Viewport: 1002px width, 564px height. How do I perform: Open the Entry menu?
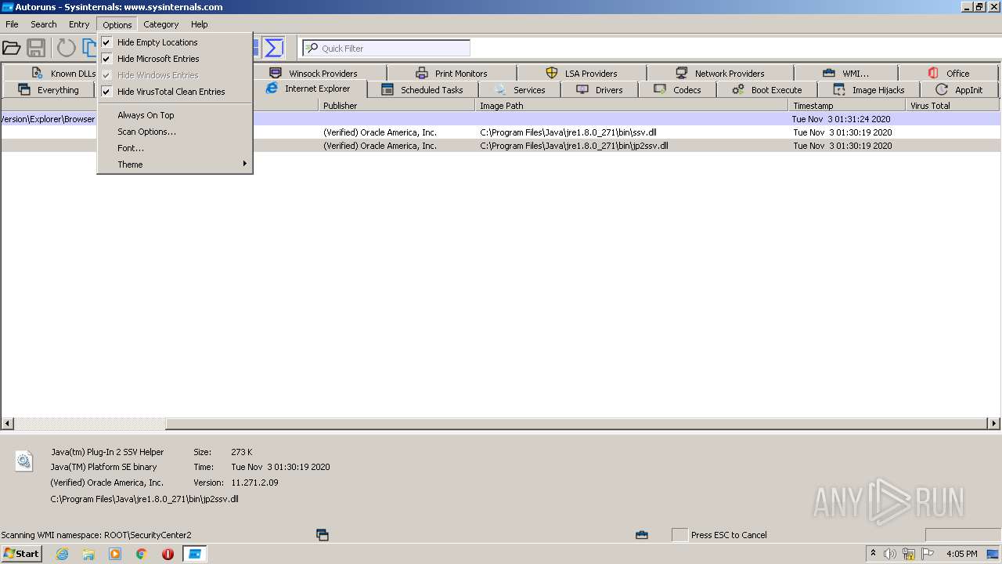[79, 24]
